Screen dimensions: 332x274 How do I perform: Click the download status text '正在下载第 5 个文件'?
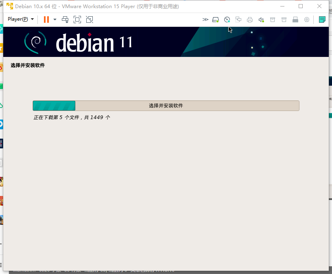pos(56,117)
